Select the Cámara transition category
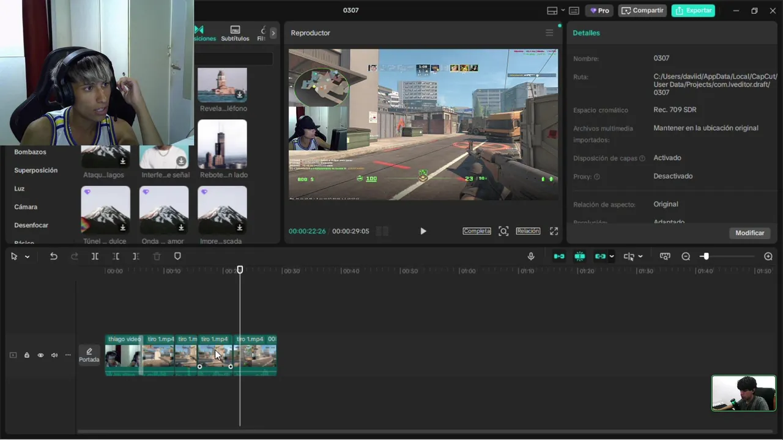Viewport: 783px width, 440px height. (26, 207)
